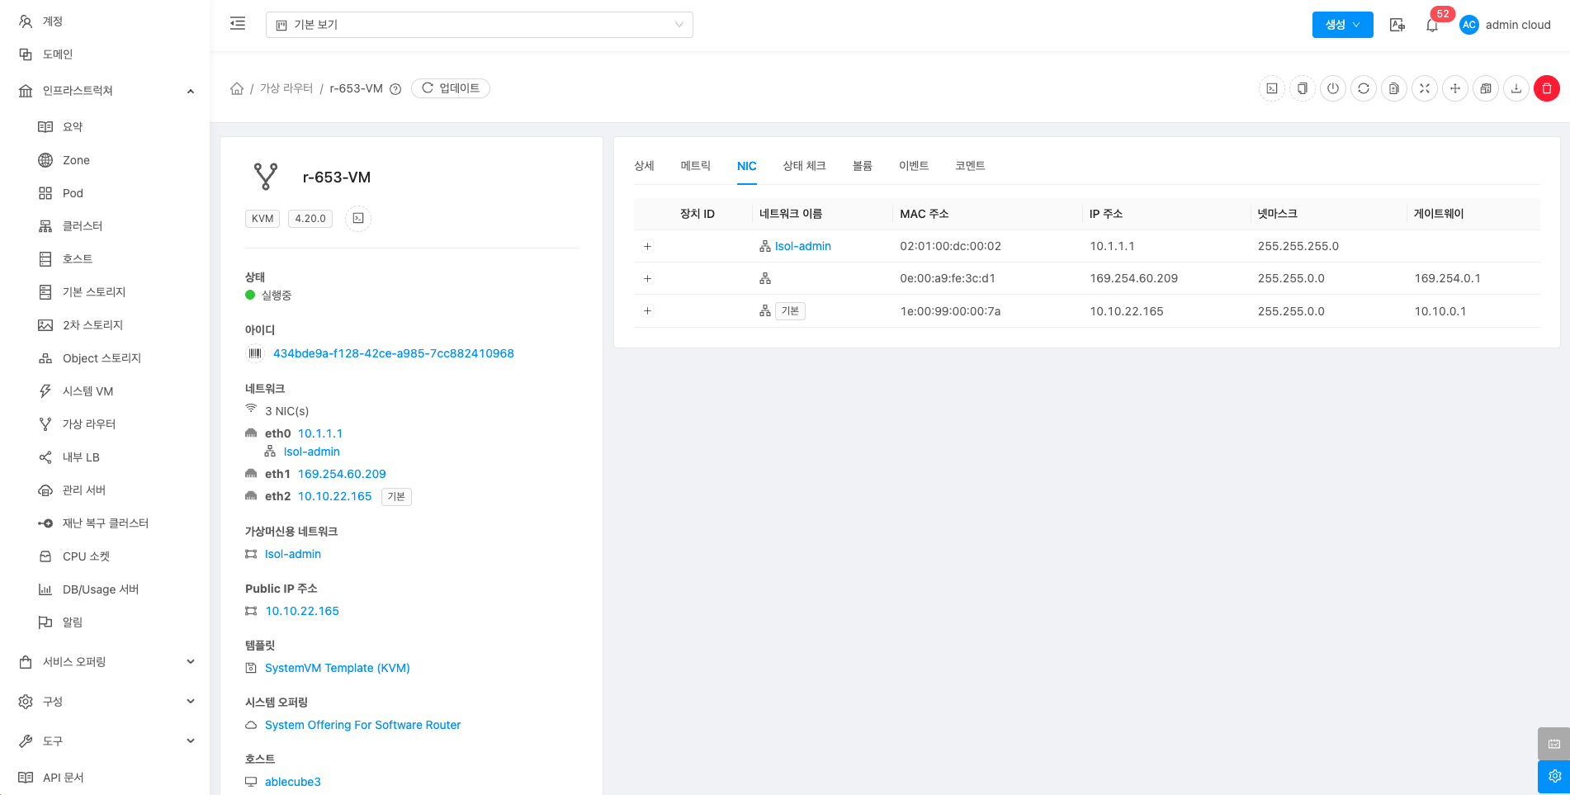Open the SystemVM Template (KVM) link
Screen dimensions: 1570x795
[337, 668]
